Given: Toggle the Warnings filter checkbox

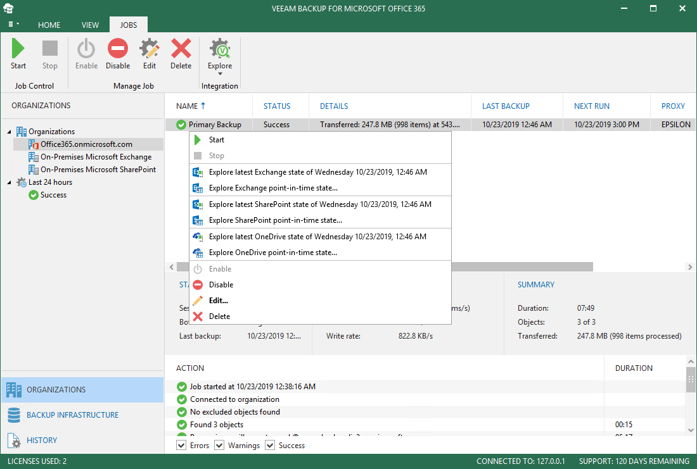Looking at the screenshot, I should [x=219, y=445].
